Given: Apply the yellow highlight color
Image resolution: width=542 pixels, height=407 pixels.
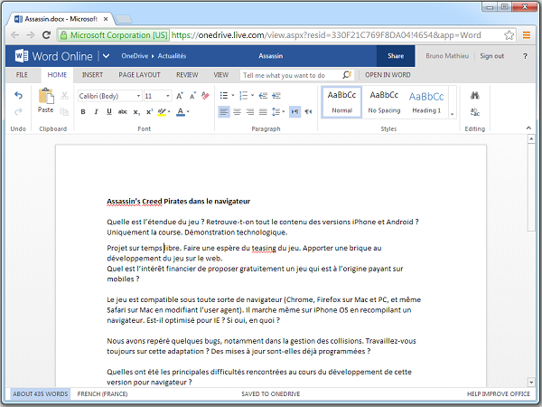Looking at the screenshot, I should pos(162,112).
